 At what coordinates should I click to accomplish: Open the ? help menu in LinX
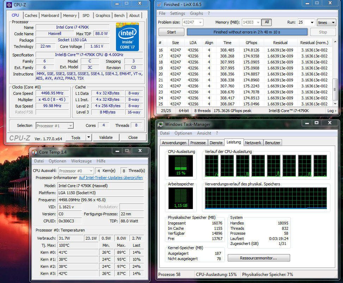[x=209, y=13]
